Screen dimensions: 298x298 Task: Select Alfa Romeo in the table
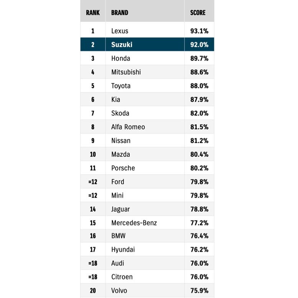pos(128,127)
